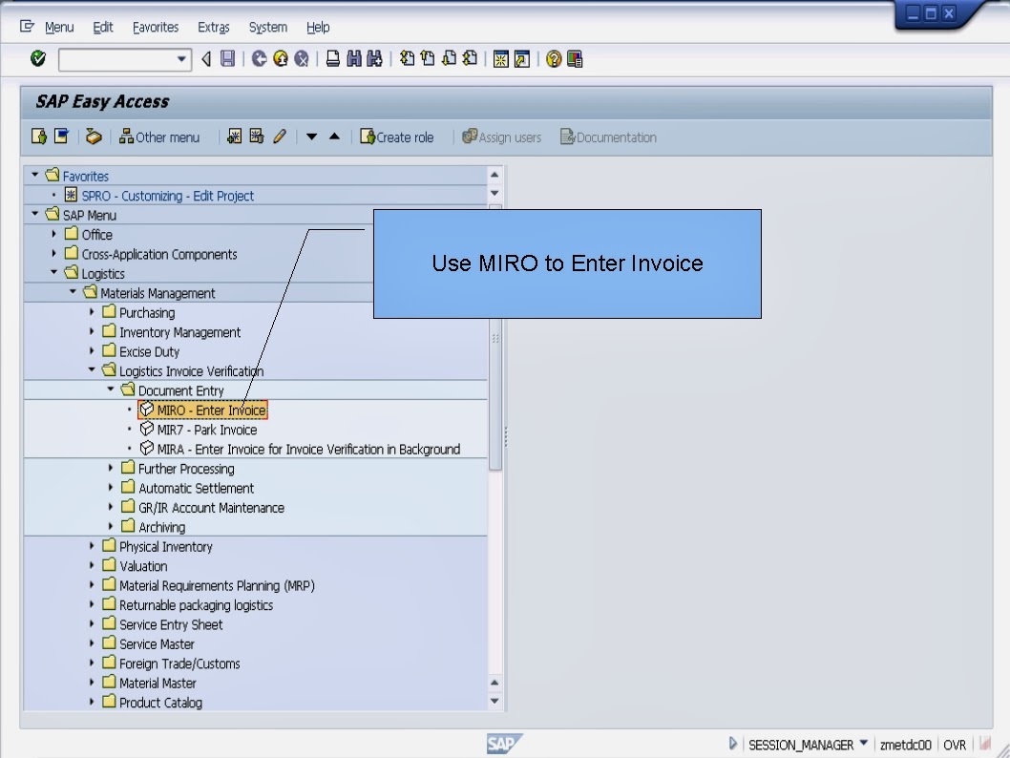The image size is (1010, 758).
Task: Expand the Inventory Management folder
Action: pyautogui.click(x=92, y=331)
